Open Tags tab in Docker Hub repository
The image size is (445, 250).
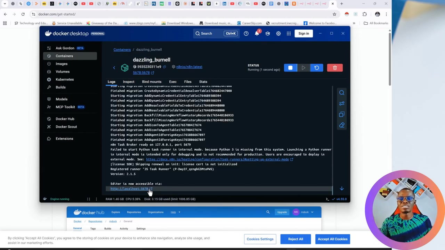point(93,228)
